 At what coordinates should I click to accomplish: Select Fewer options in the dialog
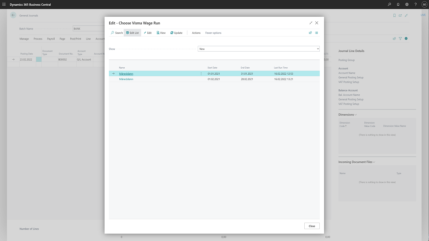[x=213, y=33]
